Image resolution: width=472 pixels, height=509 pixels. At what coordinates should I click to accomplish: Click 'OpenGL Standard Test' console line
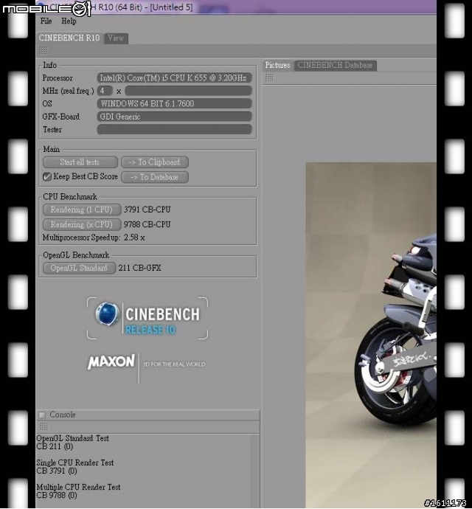73,438
